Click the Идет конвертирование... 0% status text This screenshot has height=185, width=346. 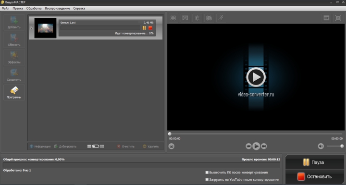point(134,33)
